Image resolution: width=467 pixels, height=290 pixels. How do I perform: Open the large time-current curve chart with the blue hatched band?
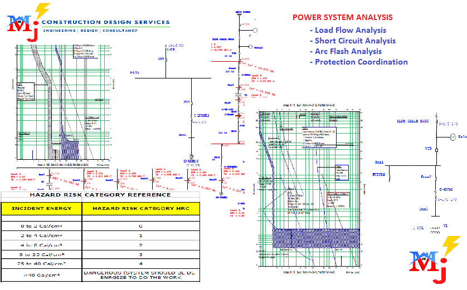coord(308,189)
